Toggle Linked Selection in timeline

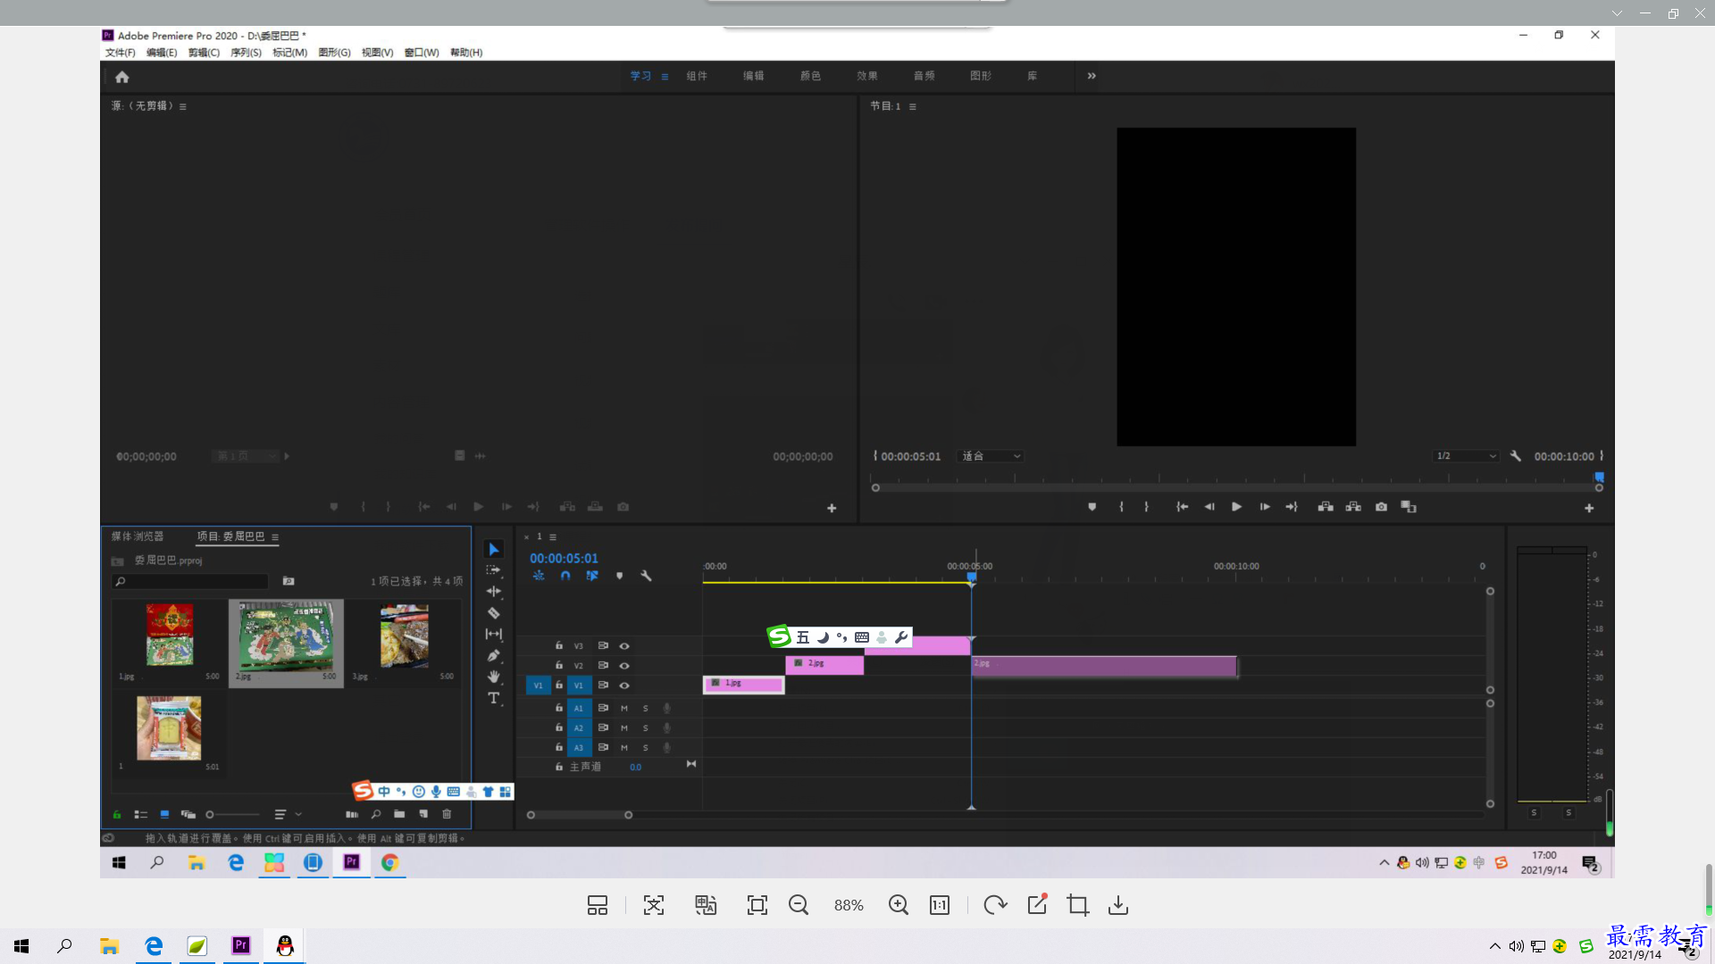pos(592,576)
